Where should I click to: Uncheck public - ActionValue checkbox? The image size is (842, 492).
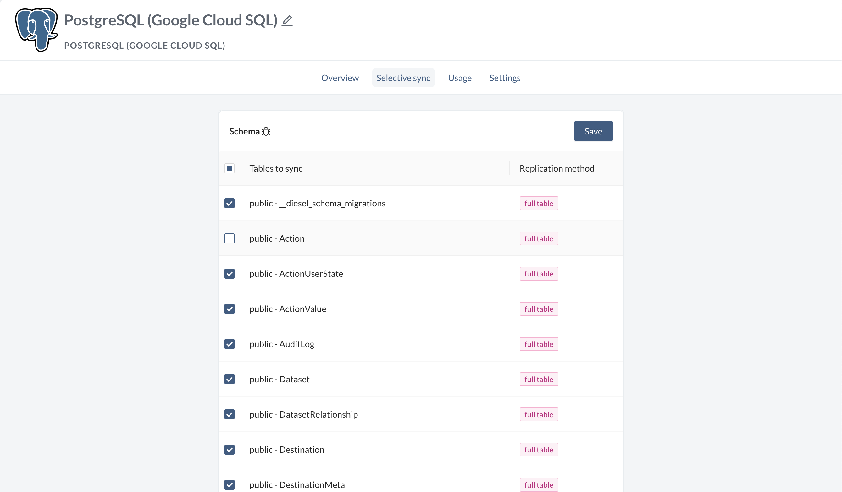(230, 309)
